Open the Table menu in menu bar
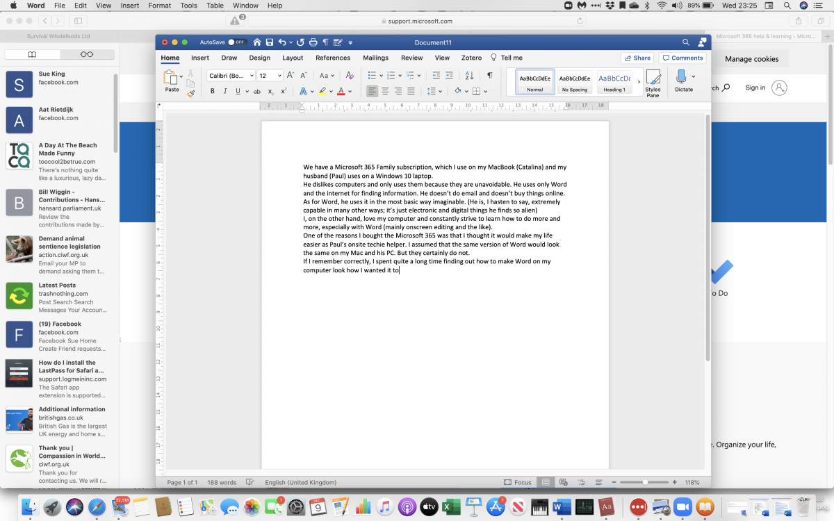Viewport: 834px width, 521px height. coord(215,5)
